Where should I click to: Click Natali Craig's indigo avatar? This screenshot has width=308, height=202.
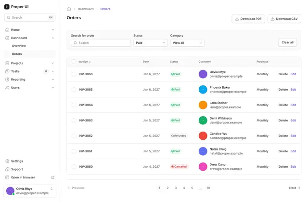pyautogui.click(x=203, y=151)
